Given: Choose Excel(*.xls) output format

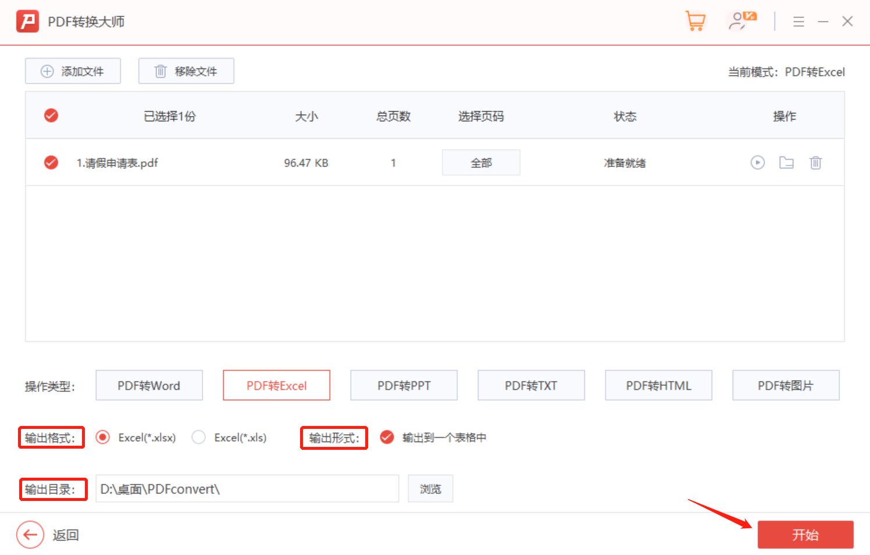Looking at the screenshot, I should (198, 437).
